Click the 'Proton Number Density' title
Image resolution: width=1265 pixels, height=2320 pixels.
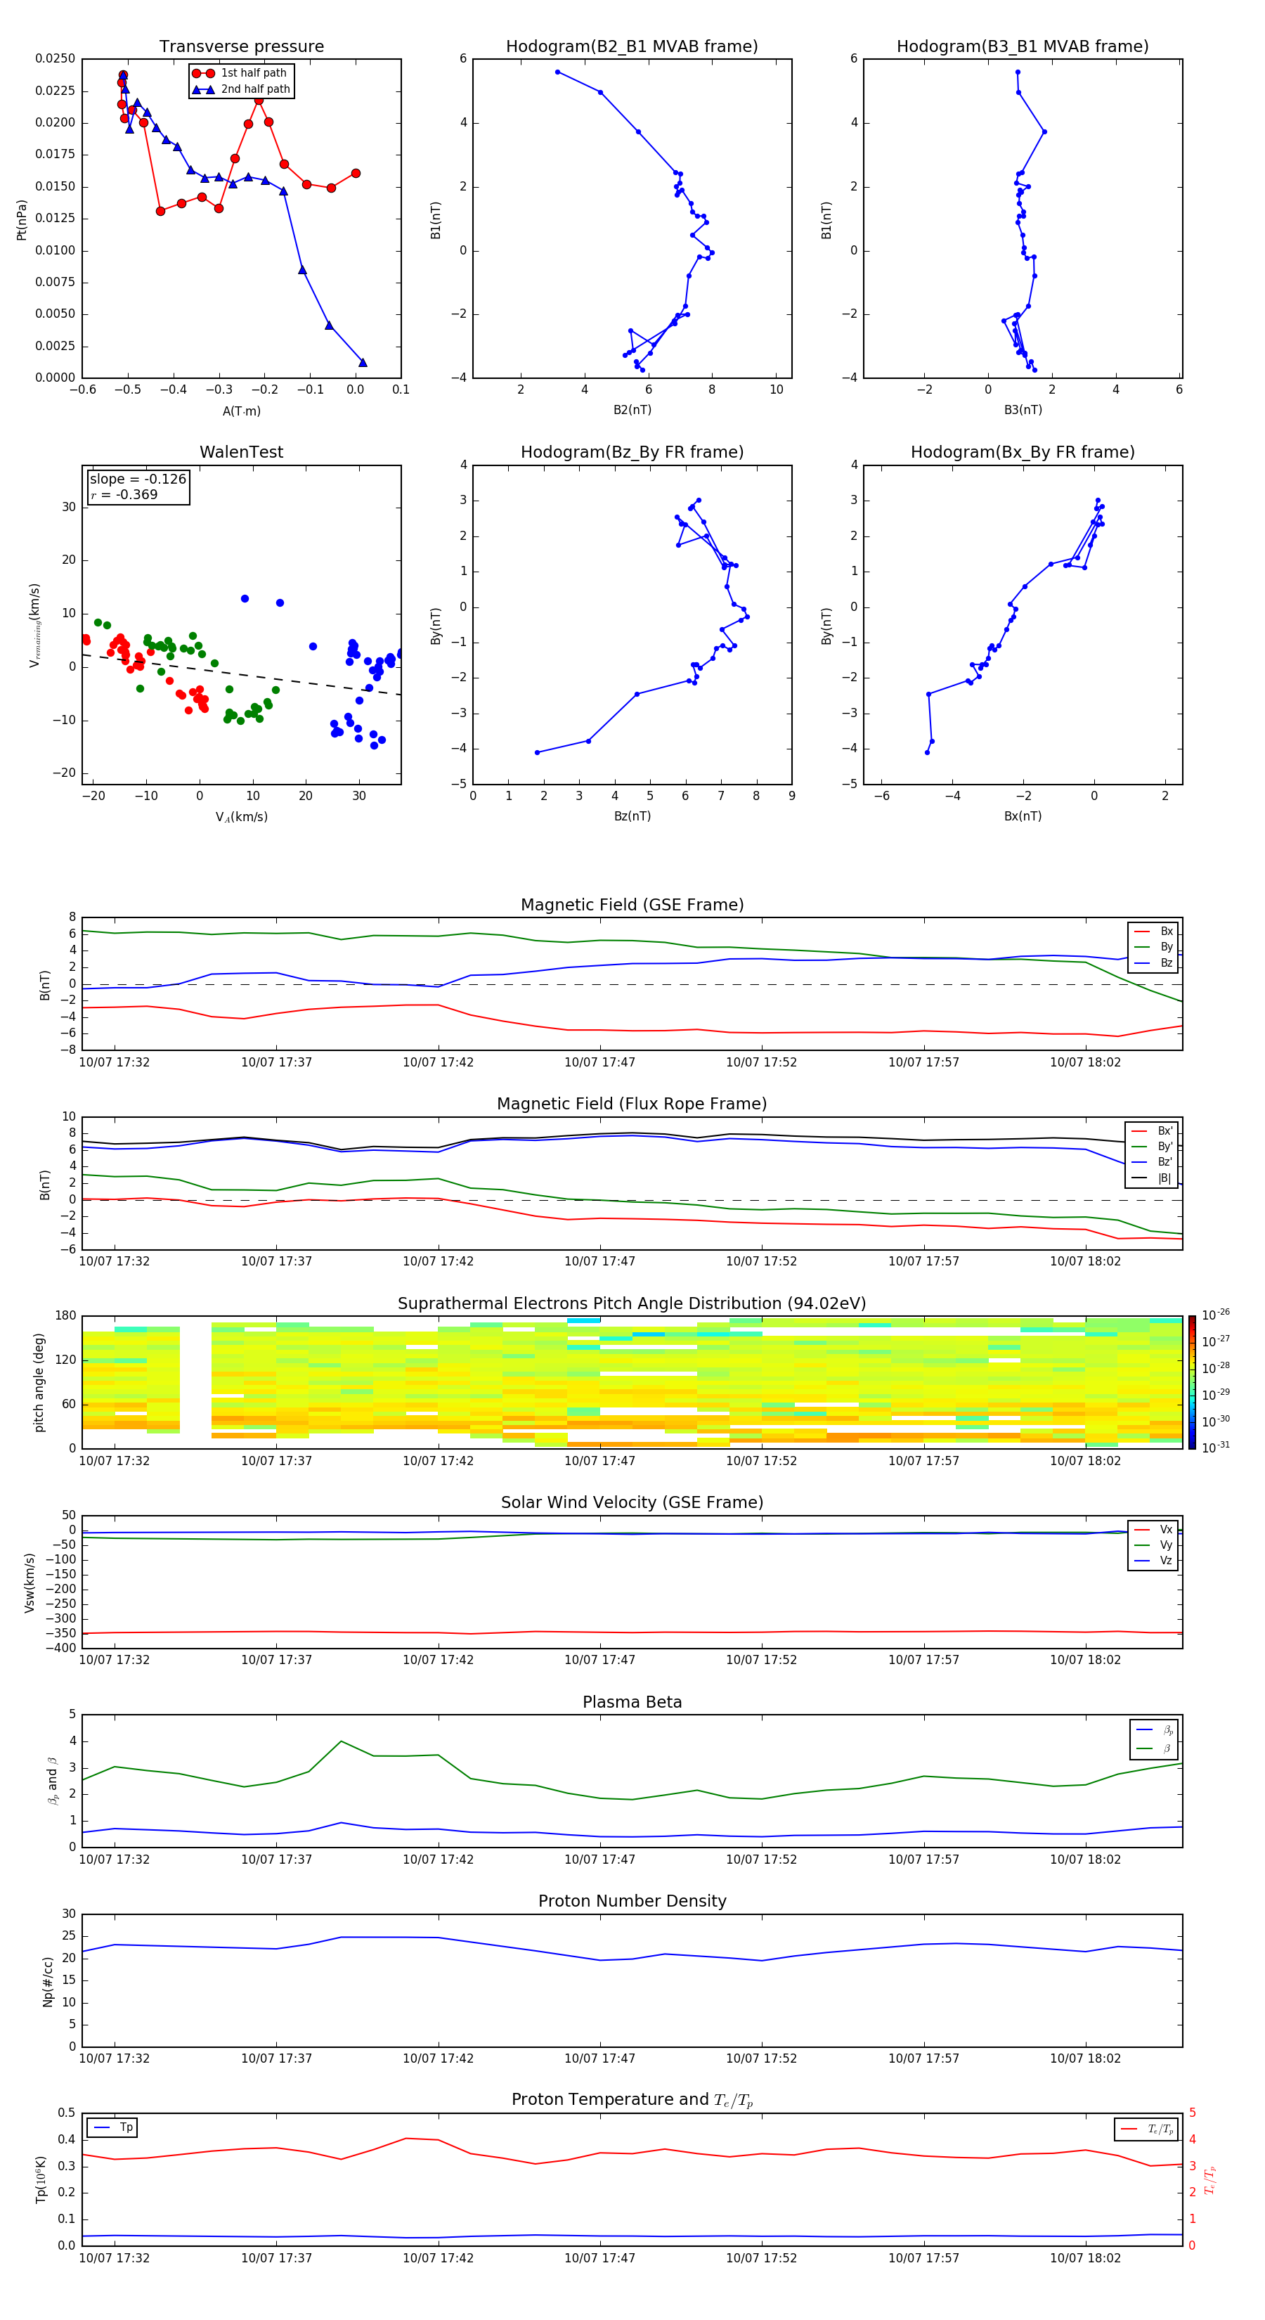click(632, 1901)
